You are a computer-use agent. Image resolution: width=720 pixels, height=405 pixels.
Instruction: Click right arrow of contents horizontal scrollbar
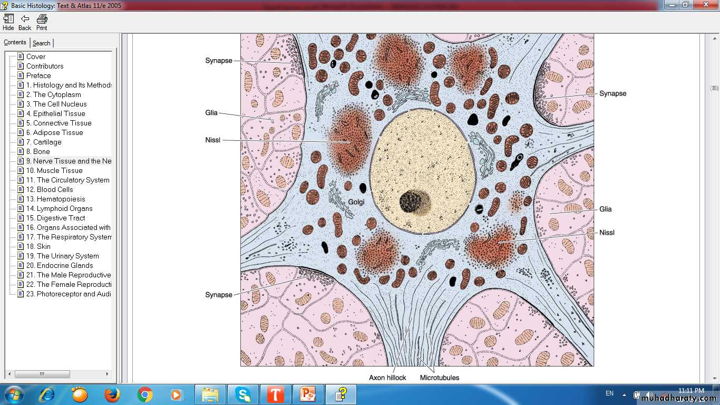tap(107, 374)
